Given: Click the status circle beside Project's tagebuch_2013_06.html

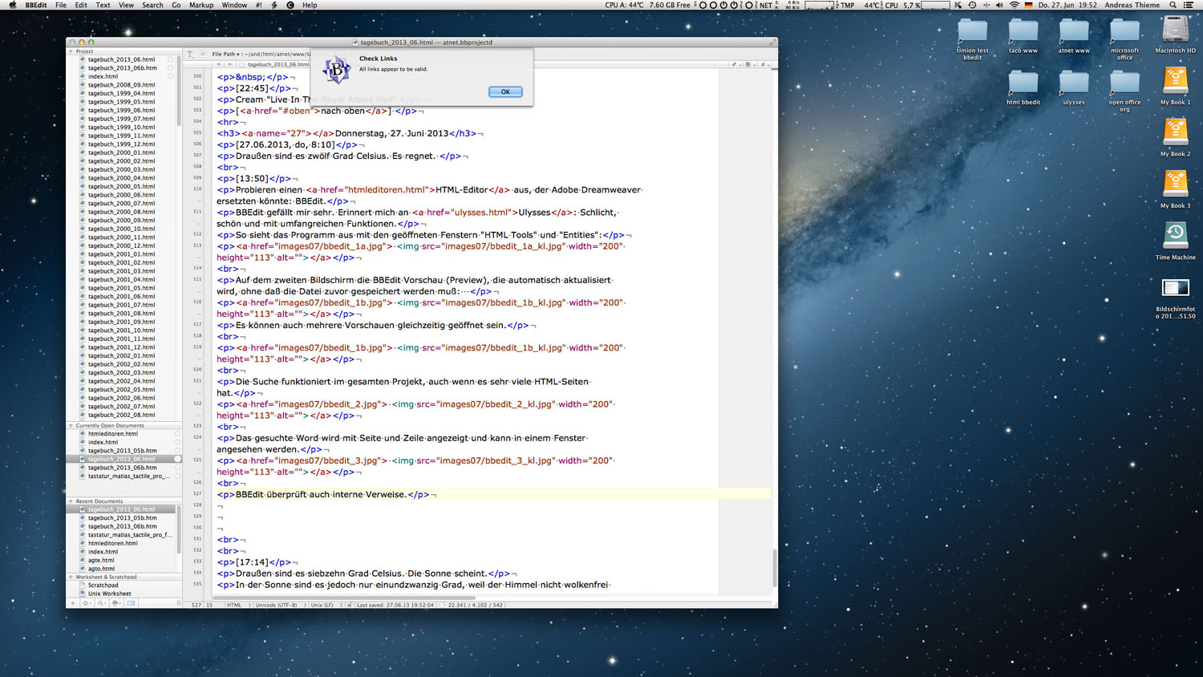Looking at the screenshot, I should pos(170,59).
